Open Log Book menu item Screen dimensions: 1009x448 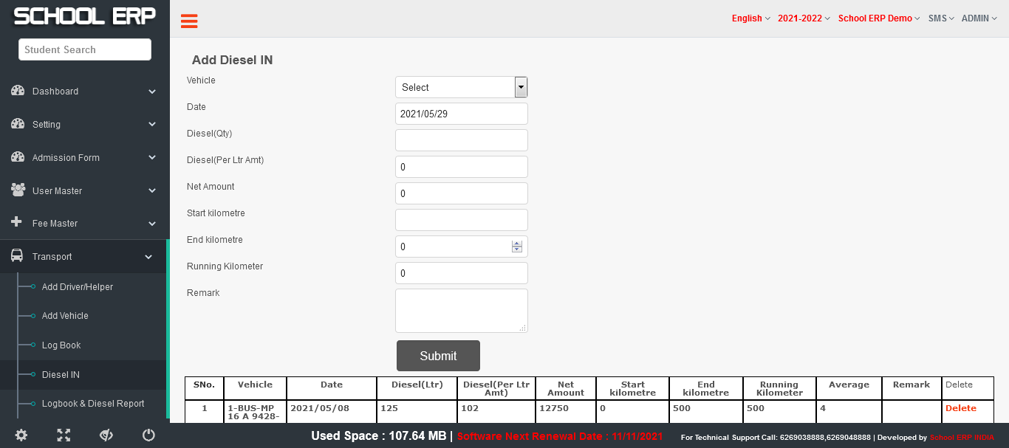(61, 345)
